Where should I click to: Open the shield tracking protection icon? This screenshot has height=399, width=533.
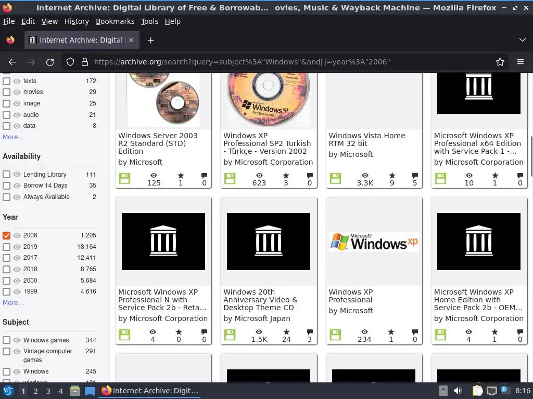(x=70, y=62)
